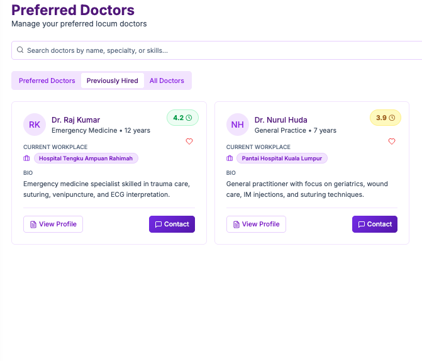Select the Previously Hired tab
422x361 pixels.
pyautogui.click(x=112, y=81)
